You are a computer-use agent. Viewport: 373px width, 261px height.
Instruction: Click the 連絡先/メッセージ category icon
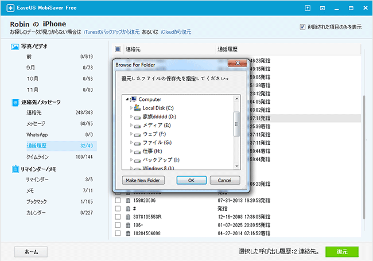[15, 103]
